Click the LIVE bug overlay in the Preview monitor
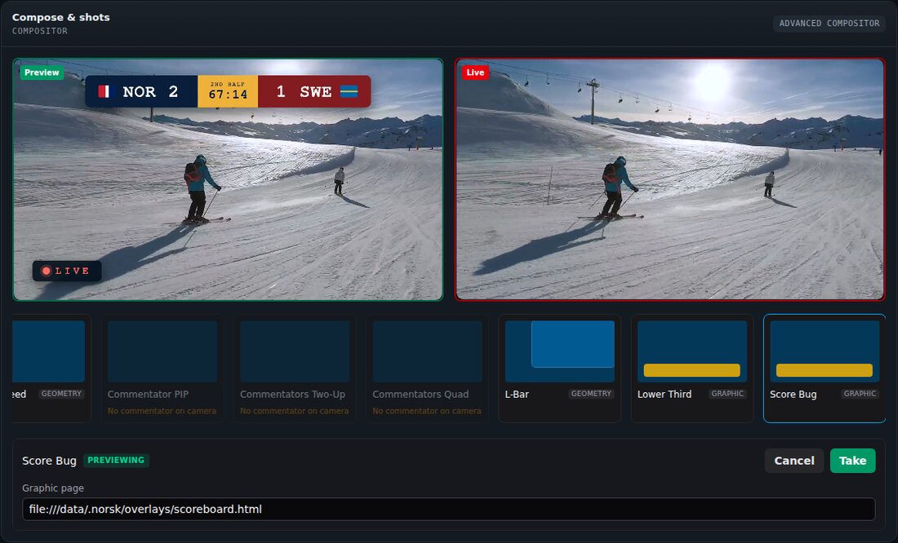The height and width of the screenshot is (543, 898). coord(67,271)
